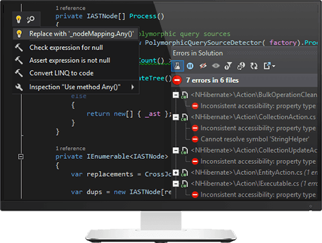The height and width of the screenshot is (243, 322).
Task: Choose Convert LINQ to code
Action: (x=61, y=73)
